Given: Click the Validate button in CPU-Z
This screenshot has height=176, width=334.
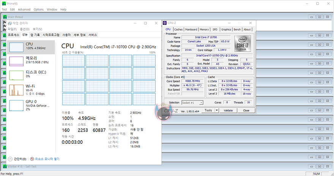Looking at the screenshot, I should [x=228, y=110].
